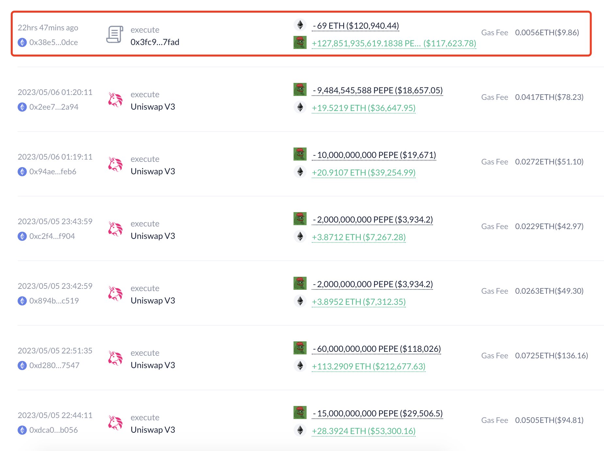Click Ethereum chain icon next to 0xdca0...b056
The image size is (604, 451).
coord(22,430)
